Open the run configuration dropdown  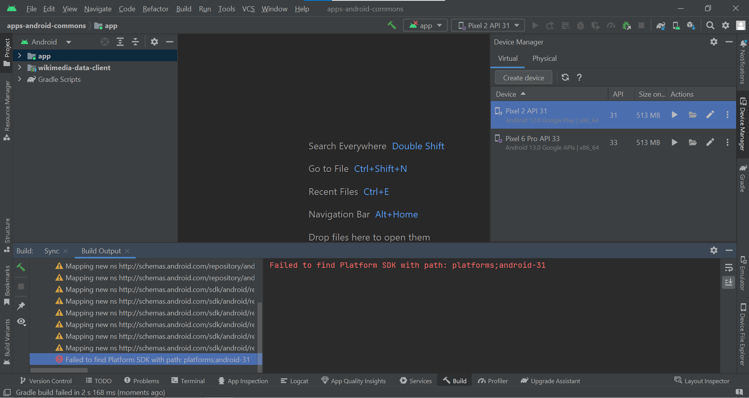425,25
